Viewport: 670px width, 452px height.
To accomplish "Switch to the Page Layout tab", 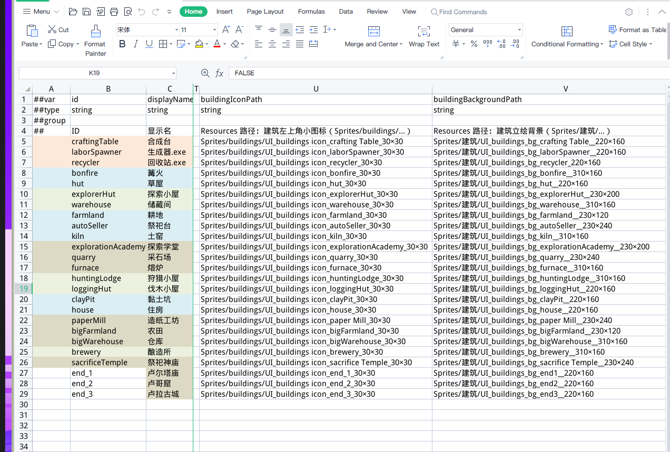I will pyautogui.click(x=265, y=12).
